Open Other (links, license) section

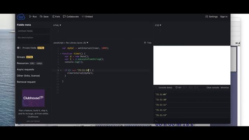(x=28, y=75)
